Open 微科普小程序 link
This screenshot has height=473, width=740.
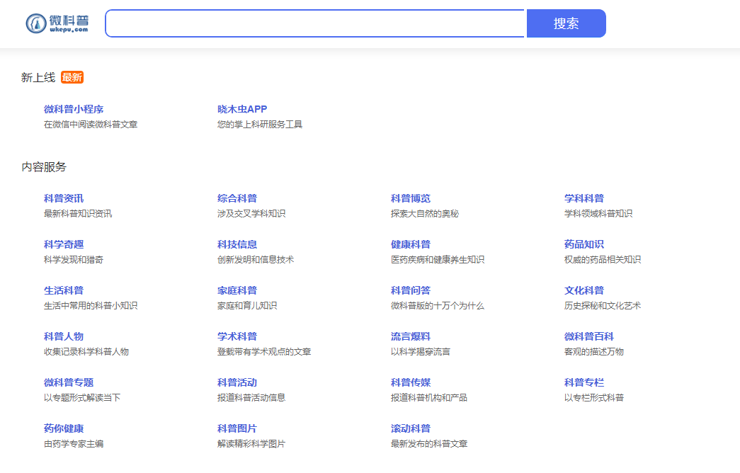coord(74,109)
